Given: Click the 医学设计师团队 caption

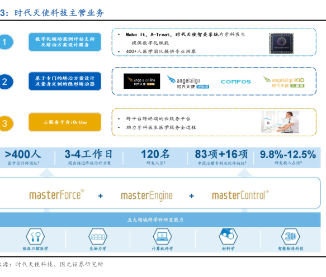Looking at the screenshot, I should [x=23, y=163].
